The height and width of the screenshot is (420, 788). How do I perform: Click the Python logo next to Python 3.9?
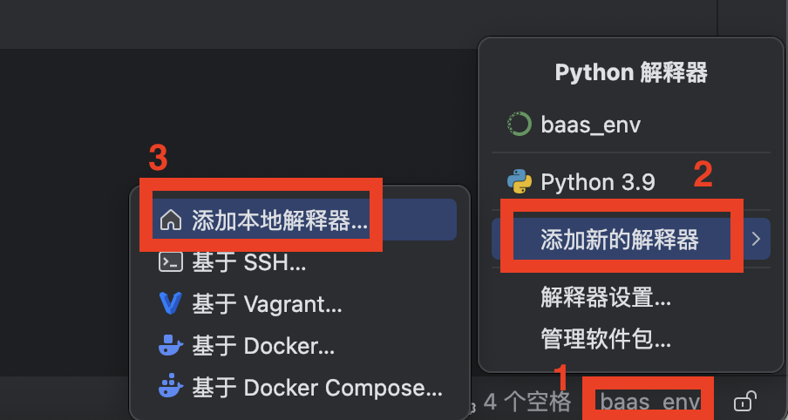click(520, 182)
